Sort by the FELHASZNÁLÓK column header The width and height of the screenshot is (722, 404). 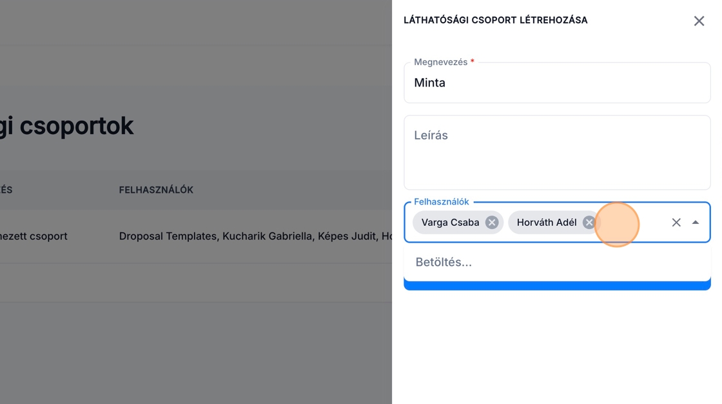pos(156,190)
